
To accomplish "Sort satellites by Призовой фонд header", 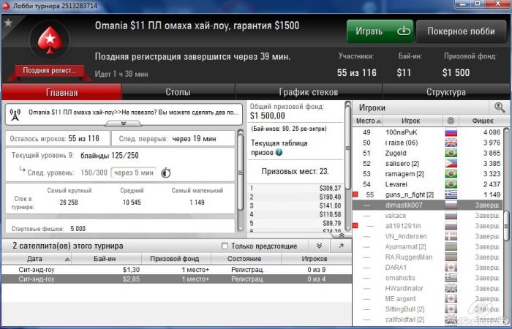I will (x=176, y=259).
